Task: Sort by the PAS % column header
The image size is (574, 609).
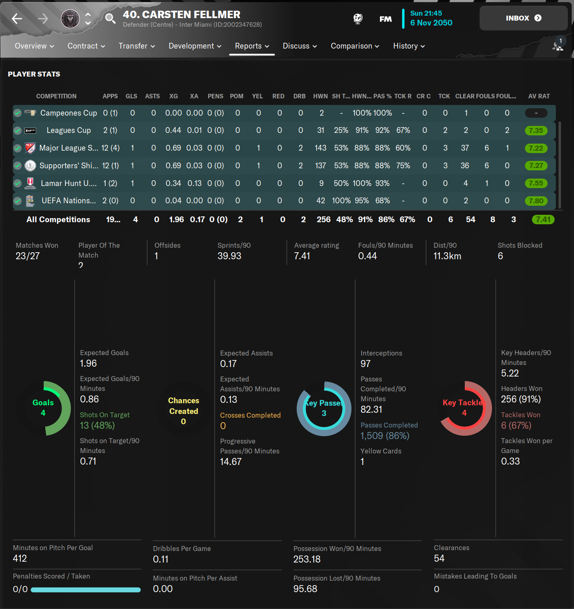Action: point(382,96)
